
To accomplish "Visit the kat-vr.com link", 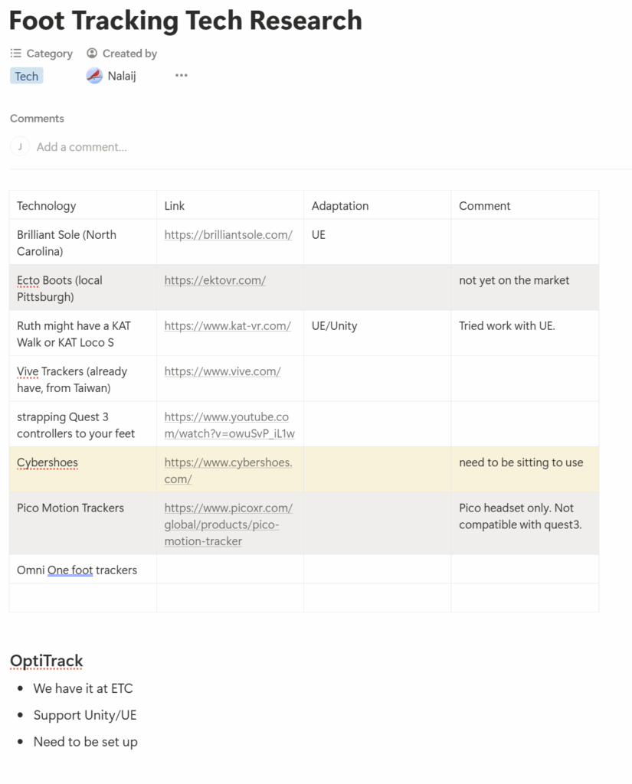I will click(x=228, y=326).
